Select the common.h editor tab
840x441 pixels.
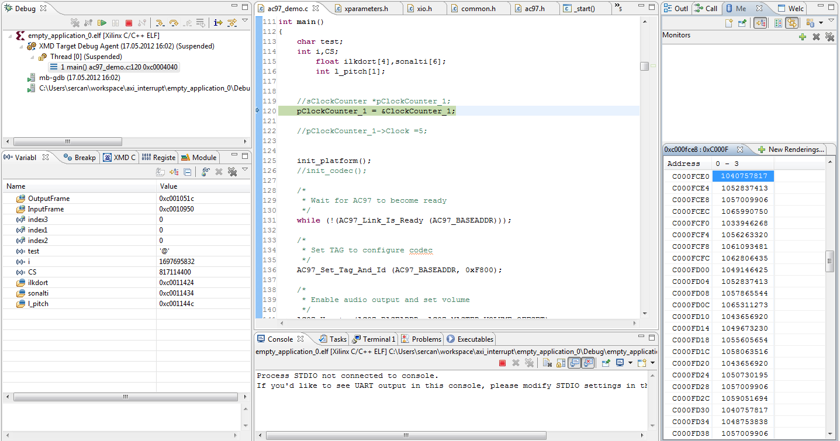(x=478, y=9)
